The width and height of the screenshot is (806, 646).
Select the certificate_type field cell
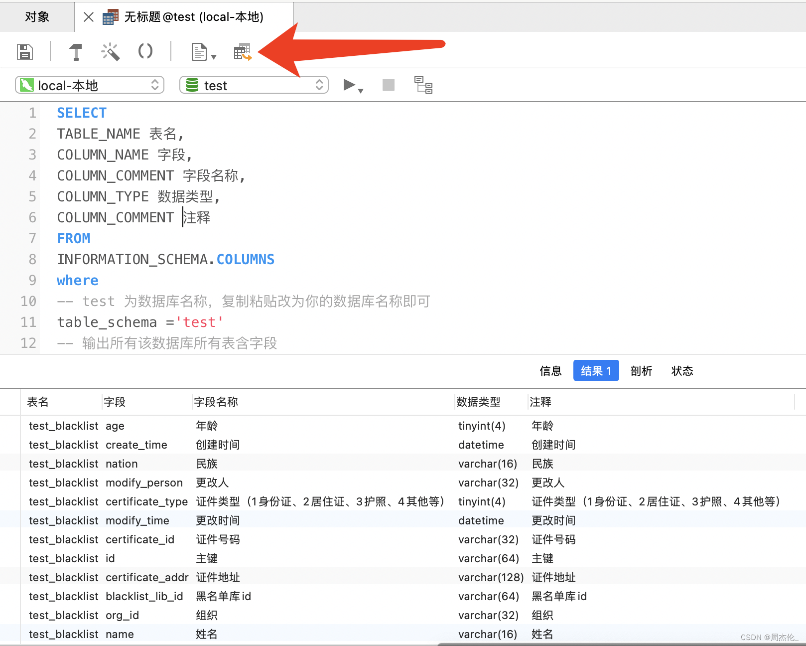(147, 501)
